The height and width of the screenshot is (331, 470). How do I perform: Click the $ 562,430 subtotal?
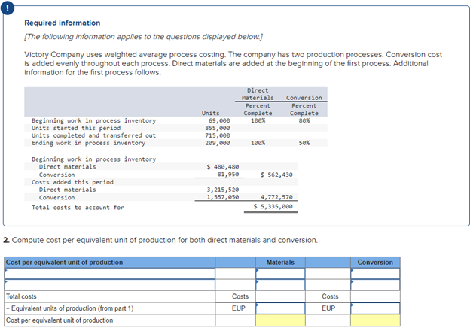click(x=276, y=175)
